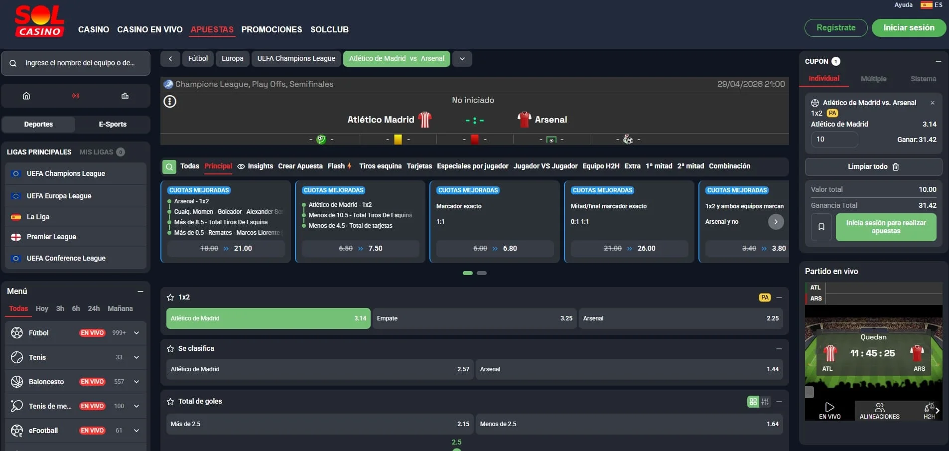Select Arsenal 1.44 to qualify

(629, 369)
